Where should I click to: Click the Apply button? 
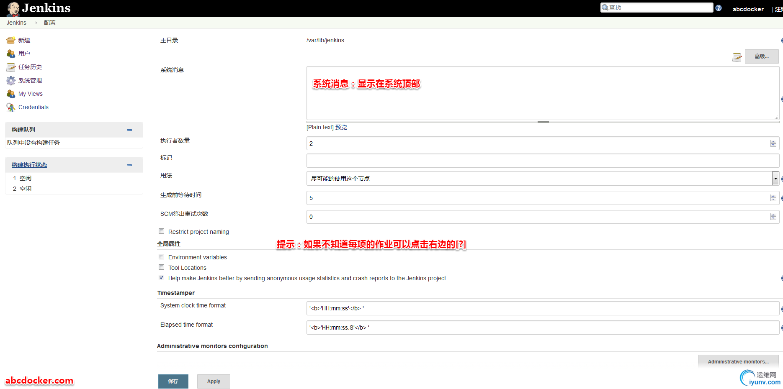pos(214,381)
